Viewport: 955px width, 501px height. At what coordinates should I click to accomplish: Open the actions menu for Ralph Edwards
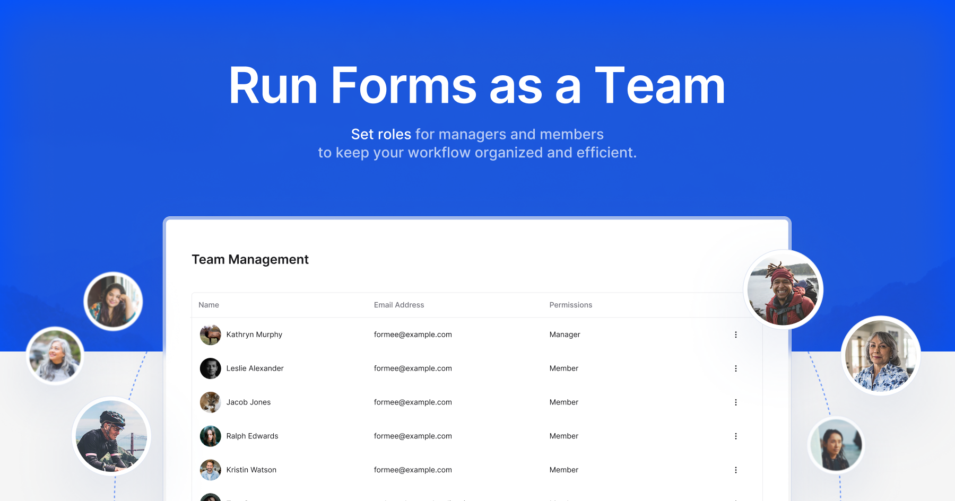tap(736, 436)
